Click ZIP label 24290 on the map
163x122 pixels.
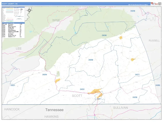(x=99, y=99)
